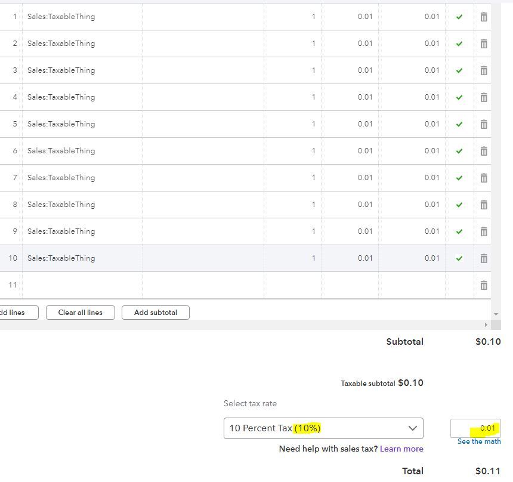The width and height of the screenshot is (513, 482).
Task: Click the row number 8
Action: [15, 205]
